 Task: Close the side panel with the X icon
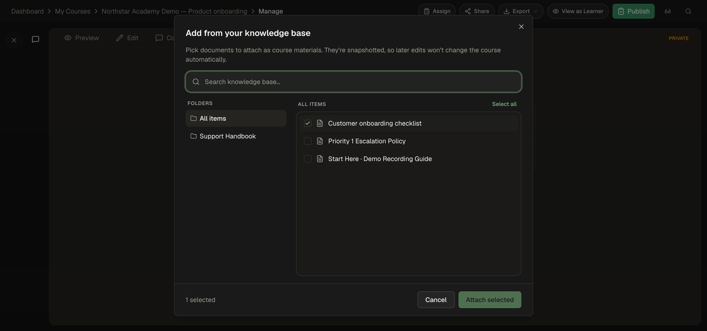point(14,40)
